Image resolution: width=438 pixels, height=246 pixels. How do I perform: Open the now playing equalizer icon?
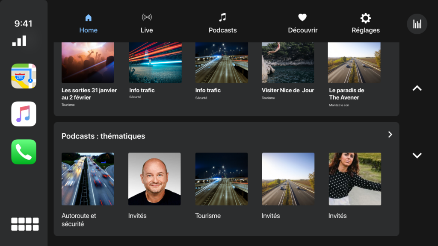coord(417,24)
